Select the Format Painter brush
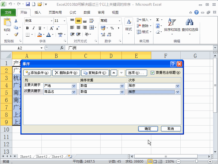The width and height of the screenshot is (218, 164). pos(16,34)
